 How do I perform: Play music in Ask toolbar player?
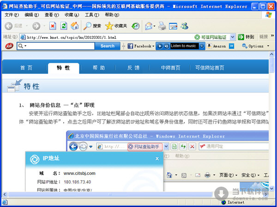click(160, 46)
